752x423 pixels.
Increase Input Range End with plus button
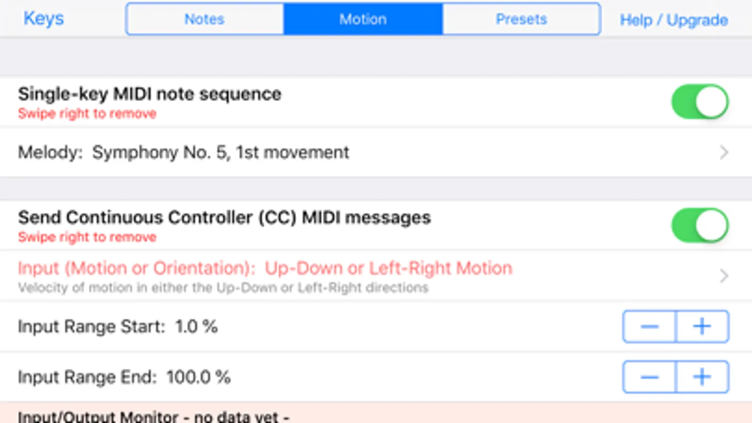pos(702,377)
